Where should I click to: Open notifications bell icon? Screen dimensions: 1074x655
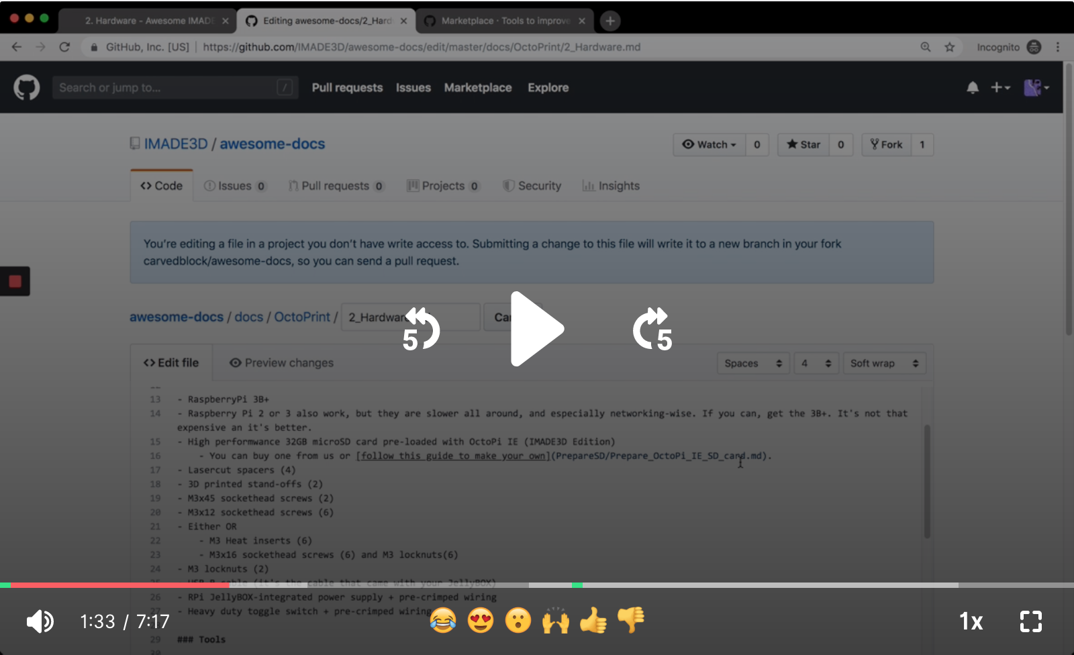point(973,88)
